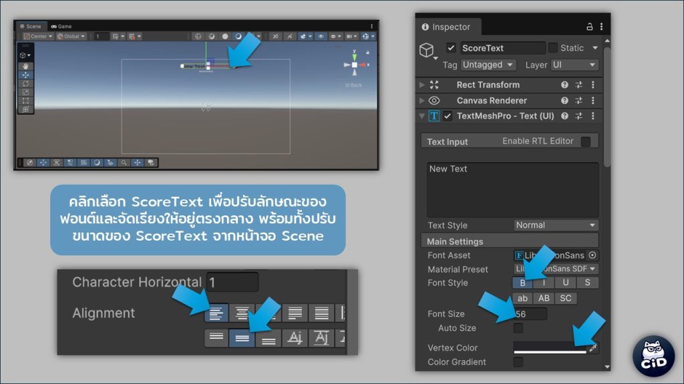Click the Vertex Color eyedropper icon
The image size is (684, 384).
[593, 348]
